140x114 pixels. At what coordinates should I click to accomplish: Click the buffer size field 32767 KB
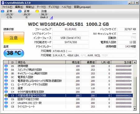pyautogui.click(x=127, y=29)
